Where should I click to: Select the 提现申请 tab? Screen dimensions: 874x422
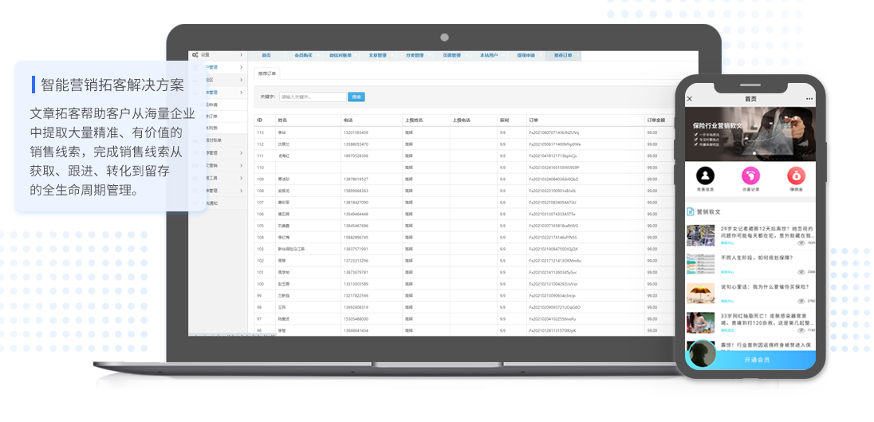[x=526, y=56]
